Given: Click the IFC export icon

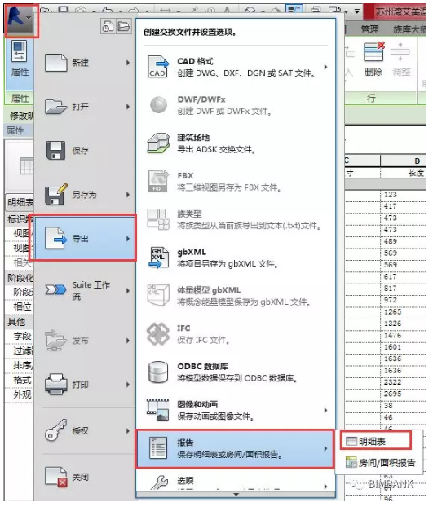Looking at the screenshot, I should click(x=158, y=333).
